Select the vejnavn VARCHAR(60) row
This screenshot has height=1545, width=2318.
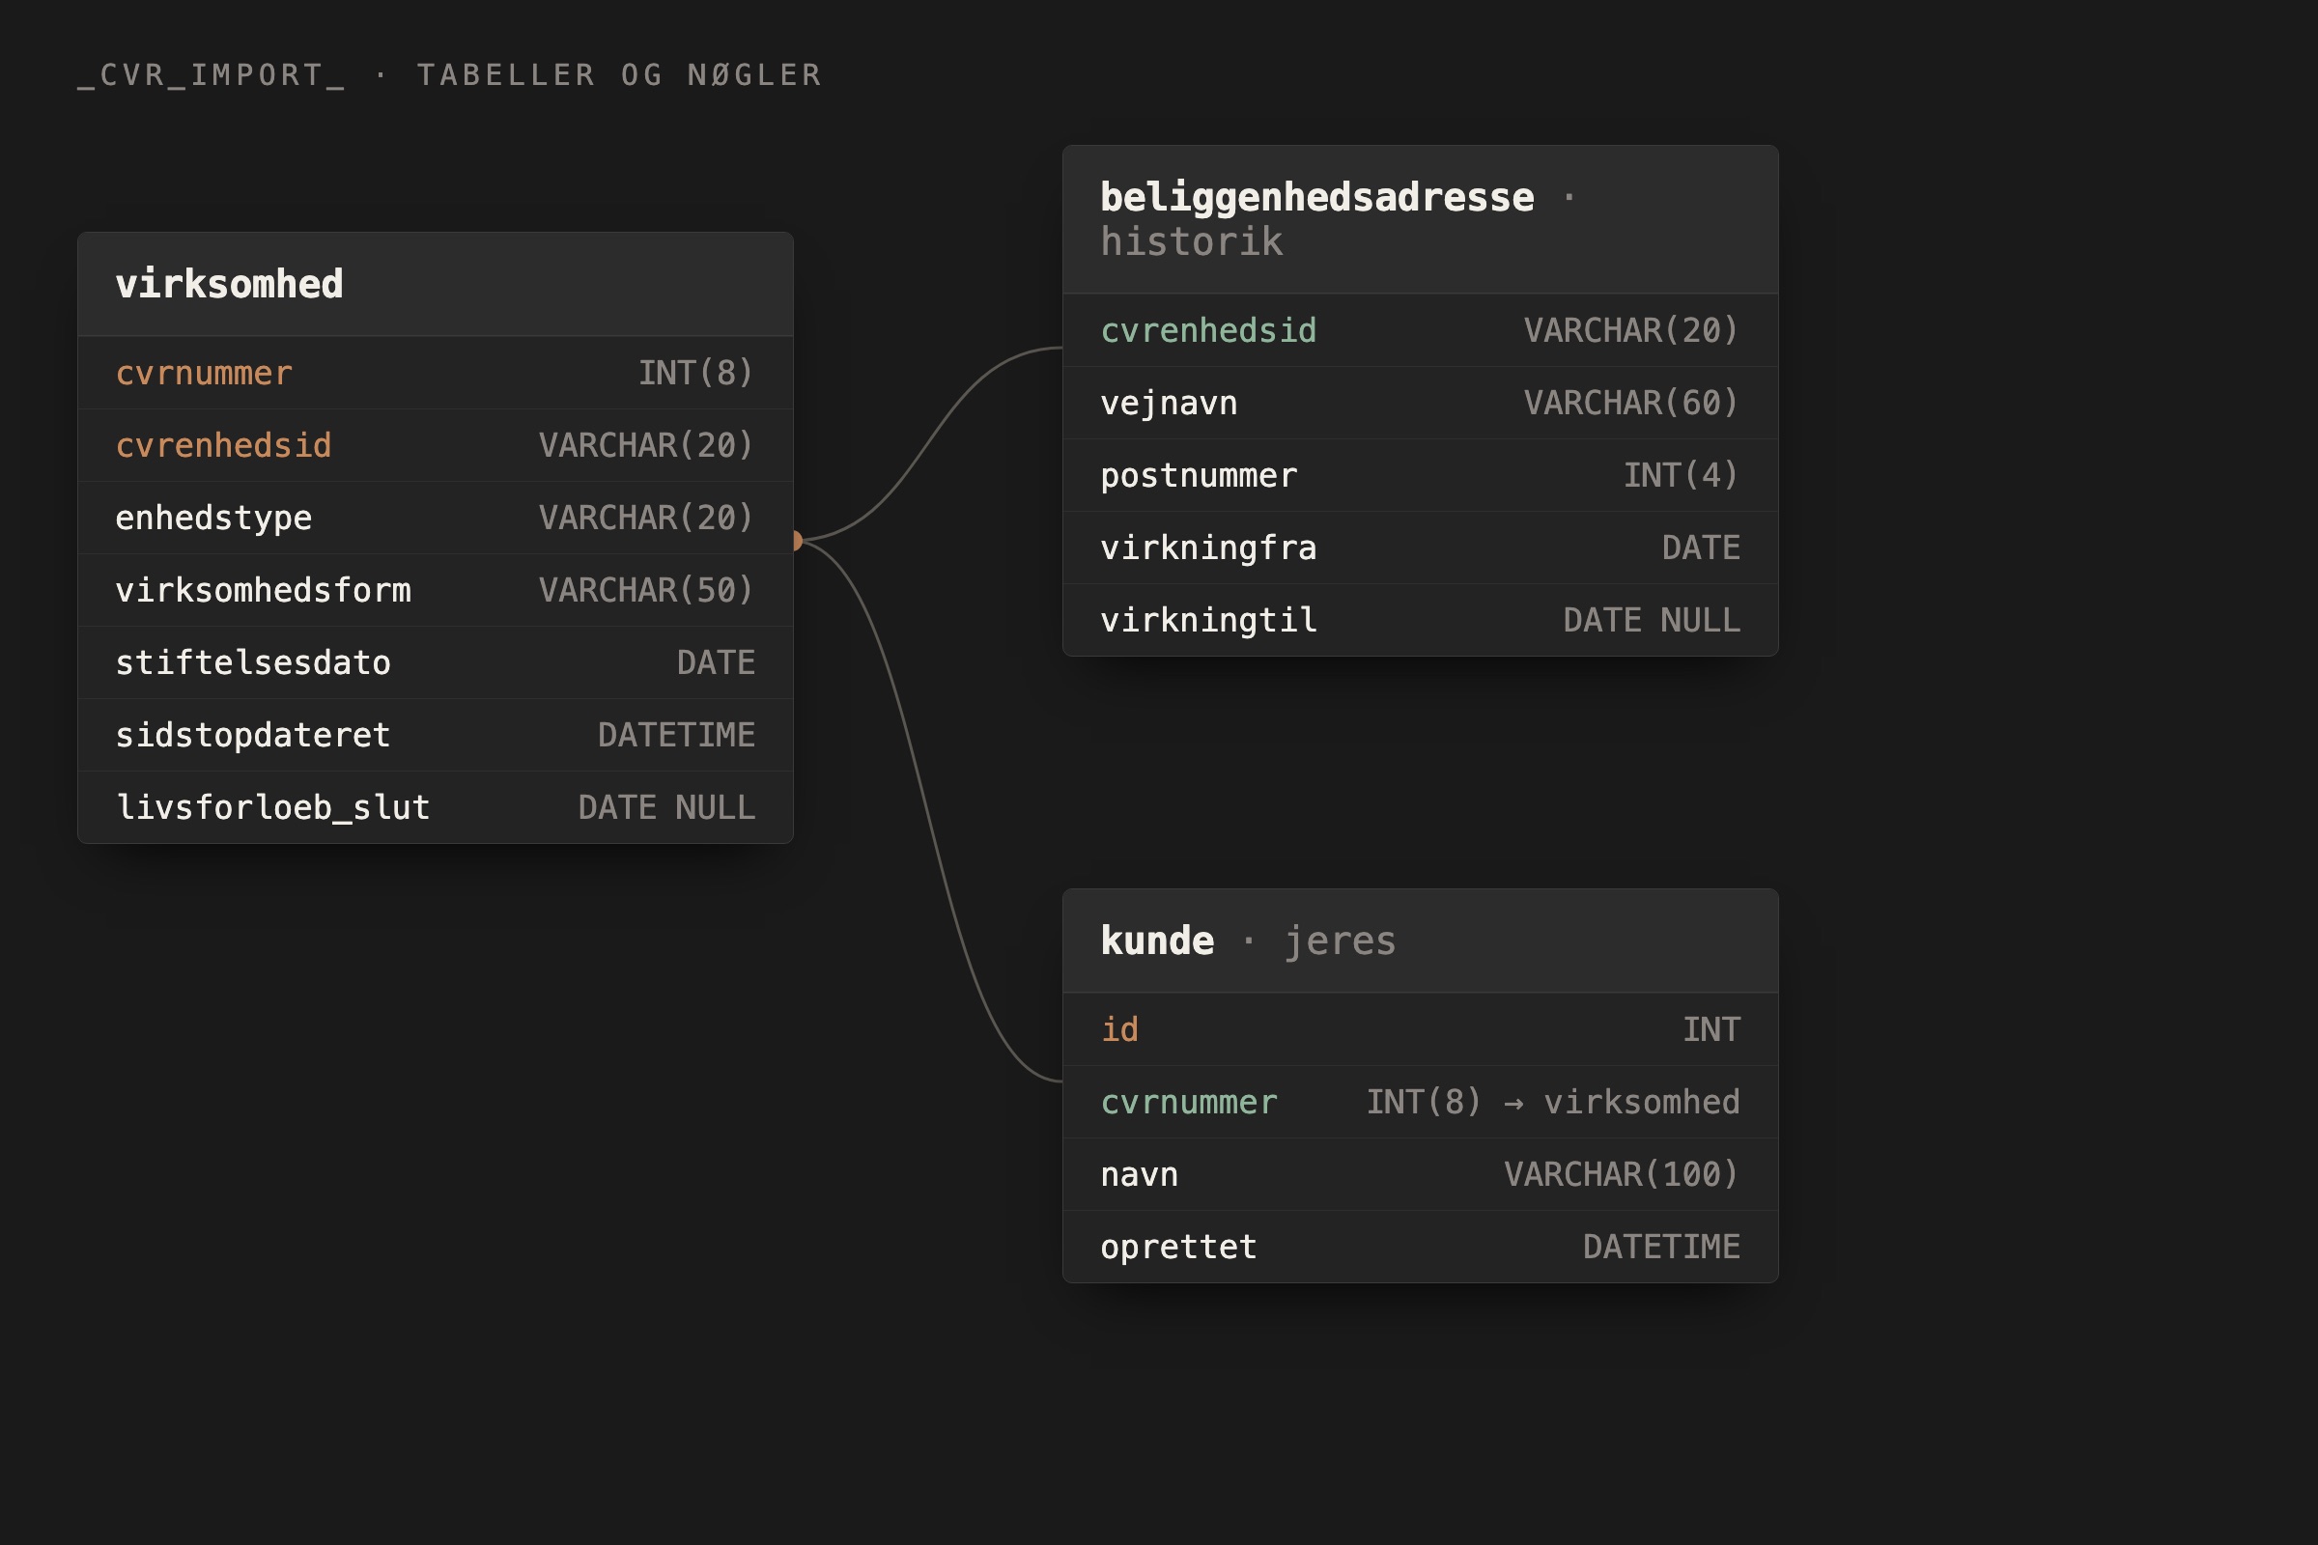click(1420, 403)
